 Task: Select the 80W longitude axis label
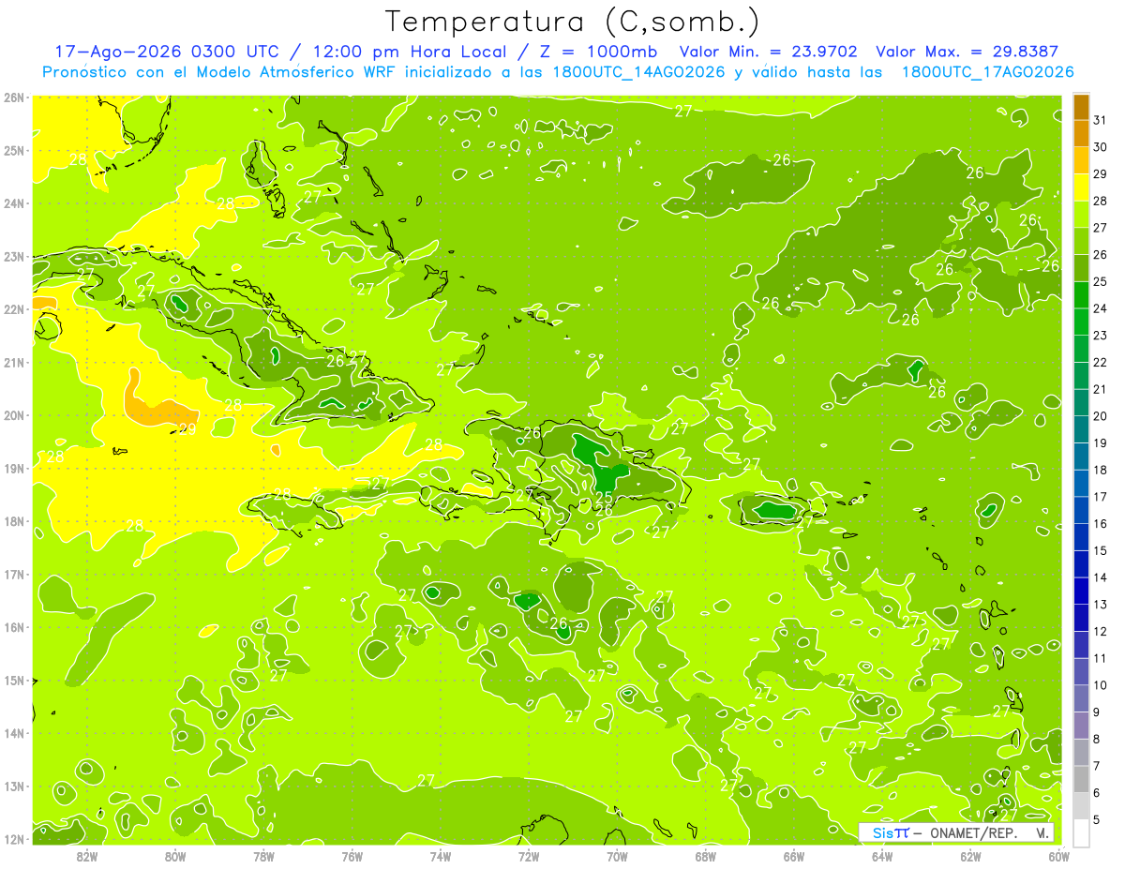(x=175, y=856)
